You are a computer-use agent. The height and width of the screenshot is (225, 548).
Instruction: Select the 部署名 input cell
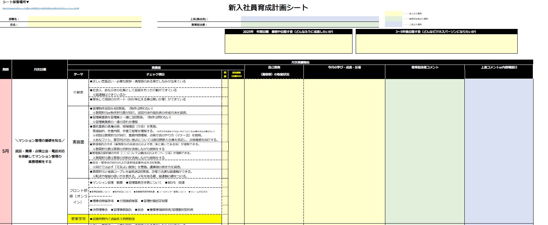click(85, 19)
